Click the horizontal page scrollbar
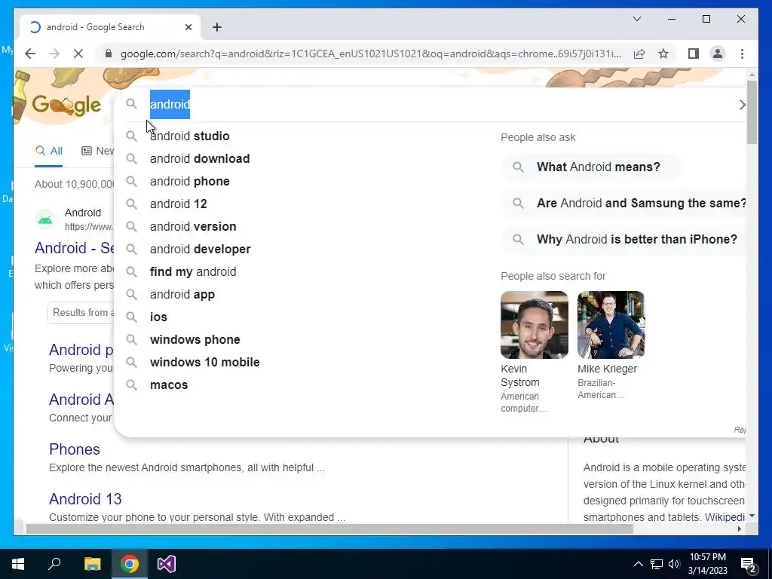 click(x=329, y=529)
